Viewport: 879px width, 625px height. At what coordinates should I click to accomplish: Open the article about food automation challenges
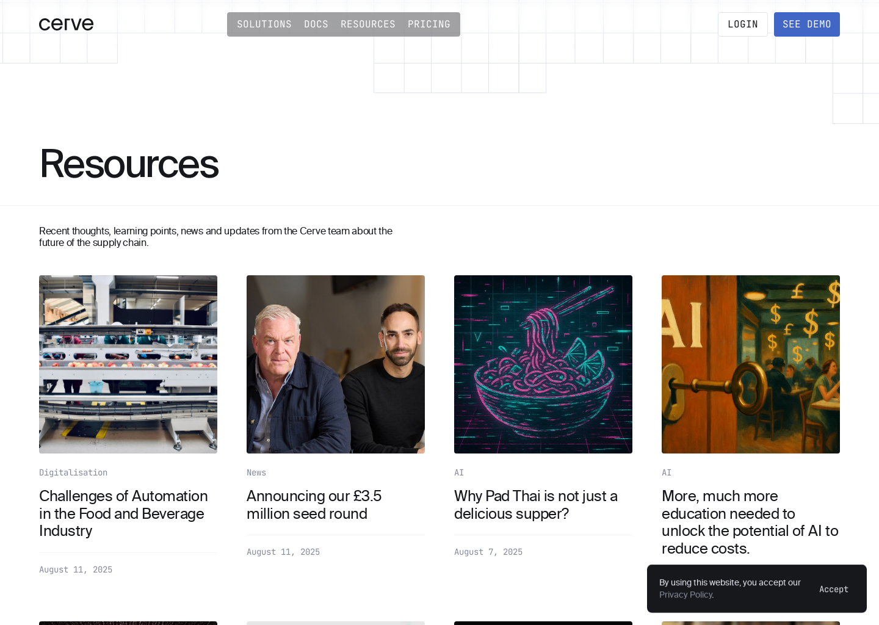[x=123, y=513]
